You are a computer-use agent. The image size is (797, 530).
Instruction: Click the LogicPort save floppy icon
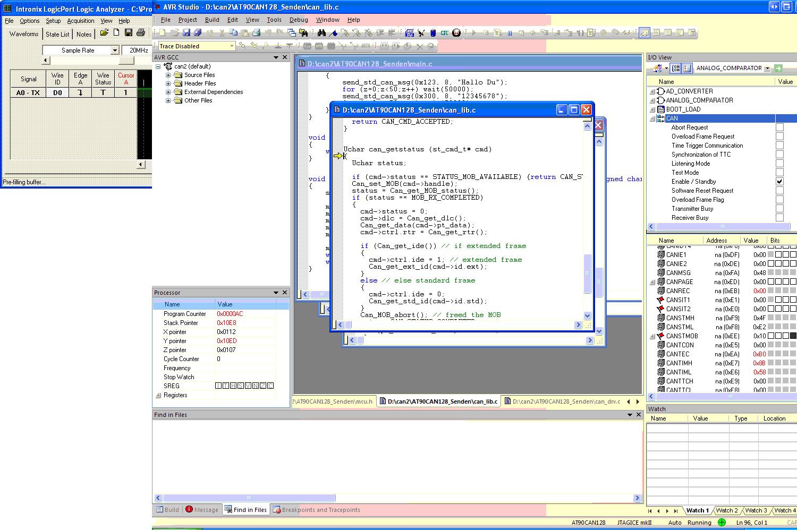point(128,33)
